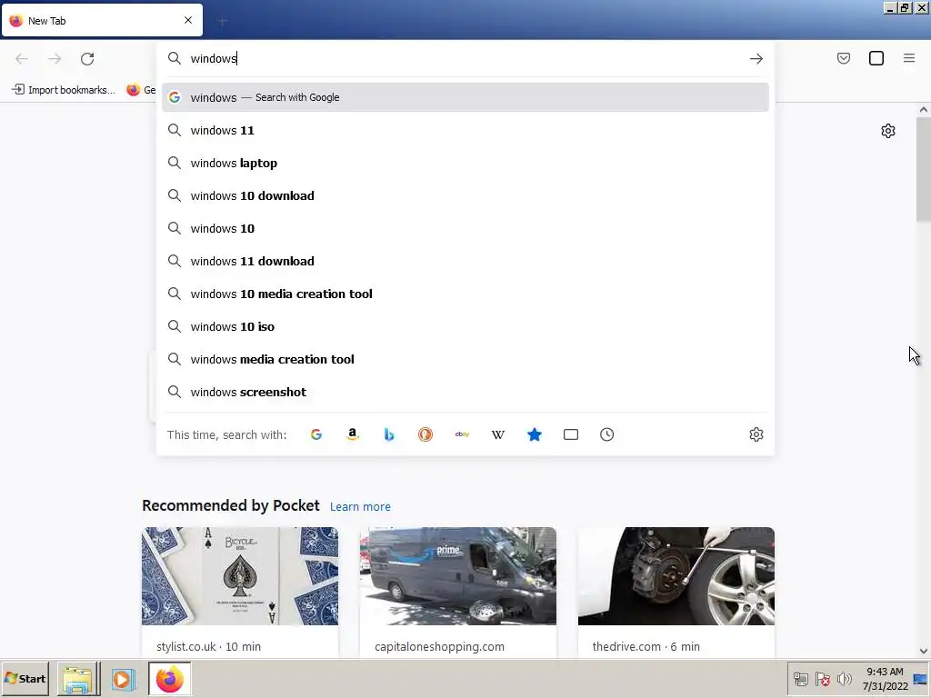Image resolution: width=931 pixels, height=698 pixels.
Task: Select the New Tab browser tab
Action: point(102,20)
